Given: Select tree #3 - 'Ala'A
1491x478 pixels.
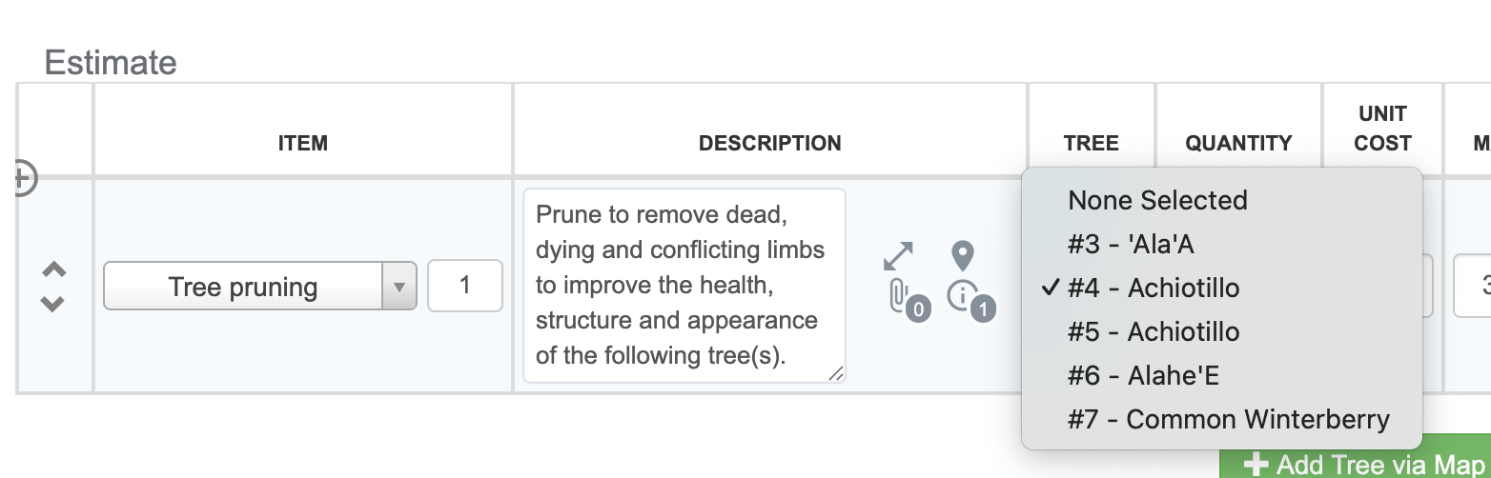Looking at the screenshot, I should tap(1131, 245).
